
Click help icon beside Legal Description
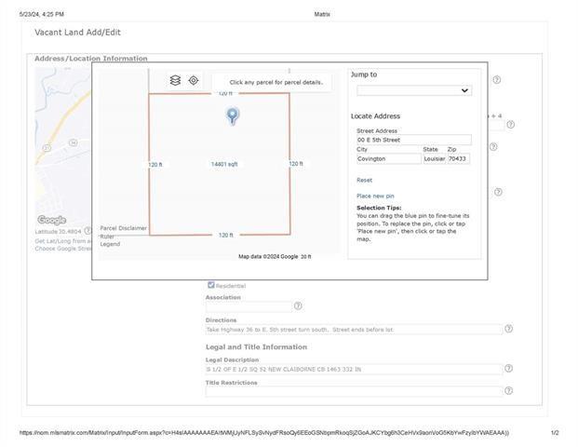pyautogui.click(x=508, y=369)
